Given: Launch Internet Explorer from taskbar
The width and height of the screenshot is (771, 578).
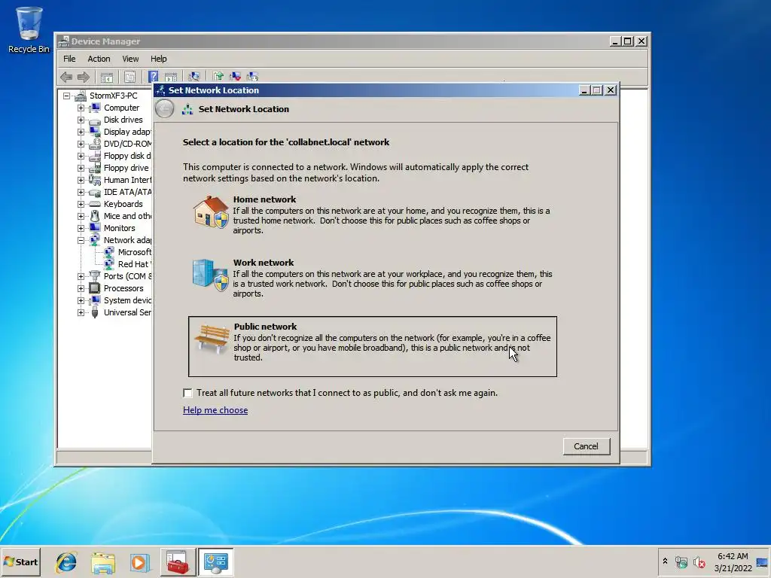Looking at the screenshot, I should click(66, 562).
